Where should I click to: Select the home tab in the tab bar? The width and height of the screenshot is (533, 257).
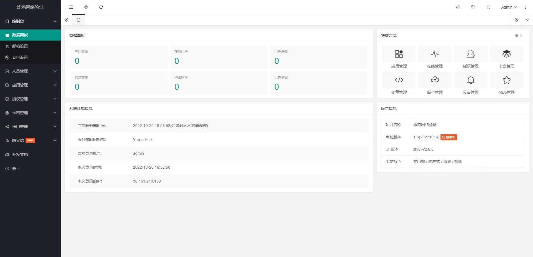(x=78, y=20)
